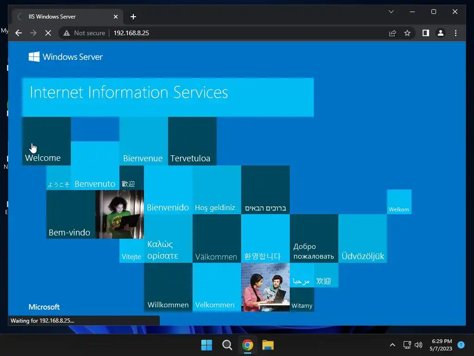Open the volume tray icon
Screen dimensions: 474x356
pyautogui.click(x=418, y=345)
